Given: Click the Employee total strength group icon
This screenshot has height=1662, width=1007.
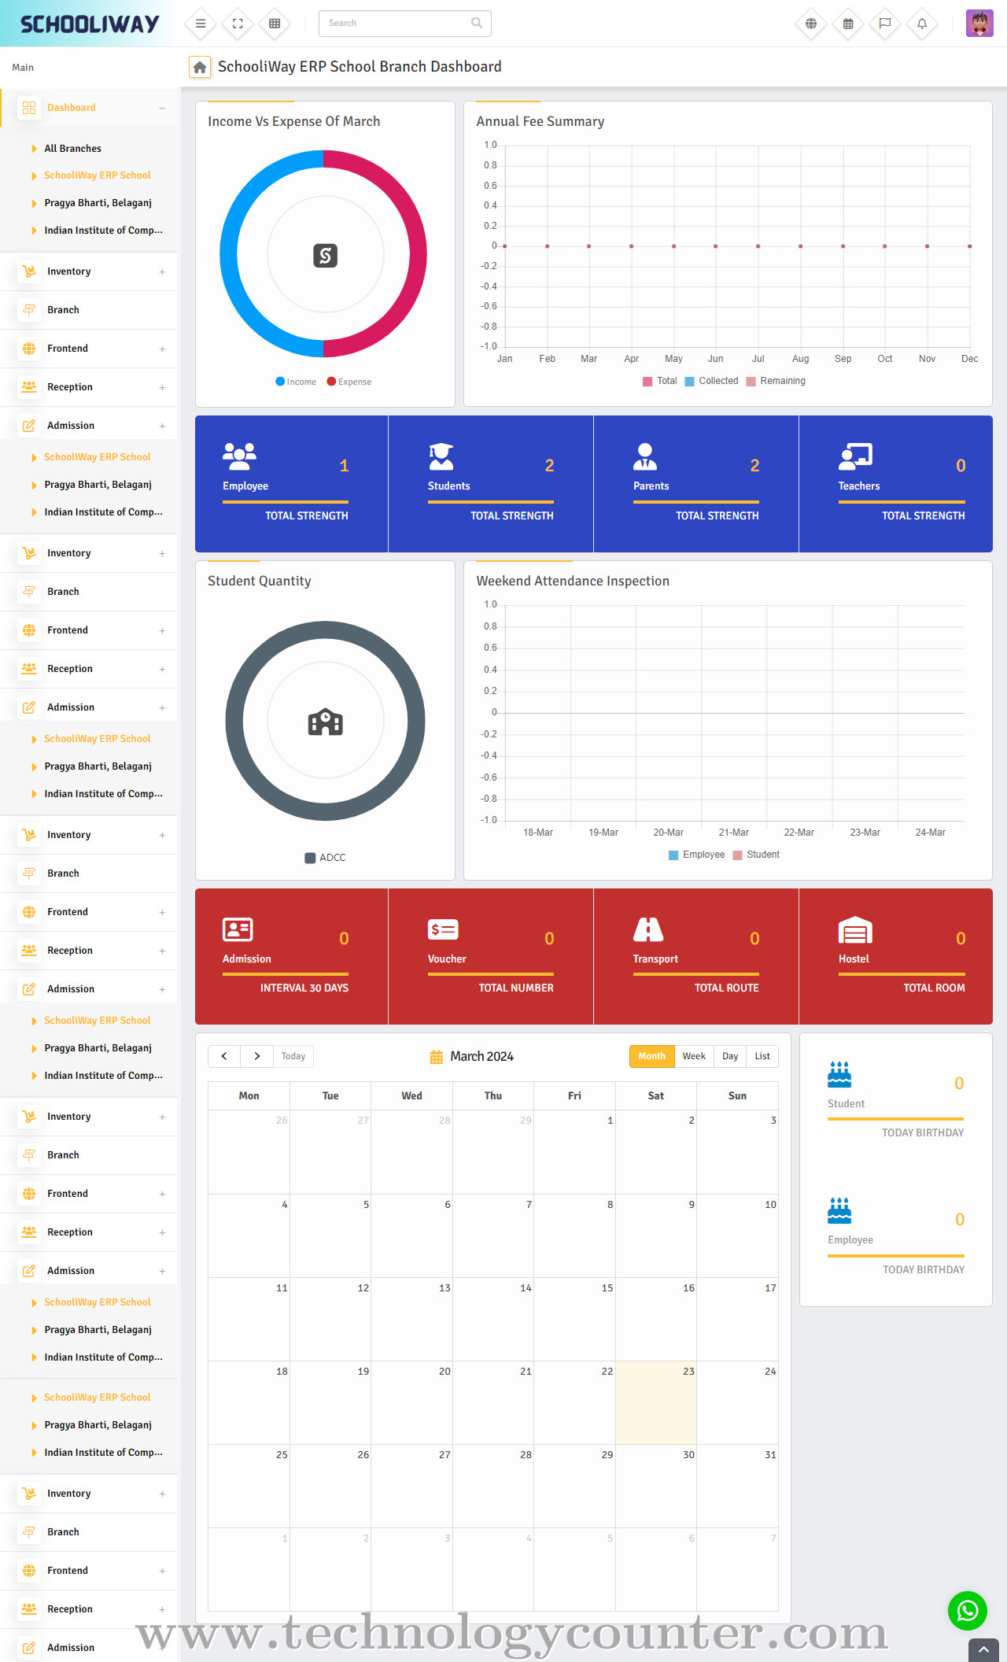Looking at the screenshot, I should pyautogui.click(x=240, y=456).
